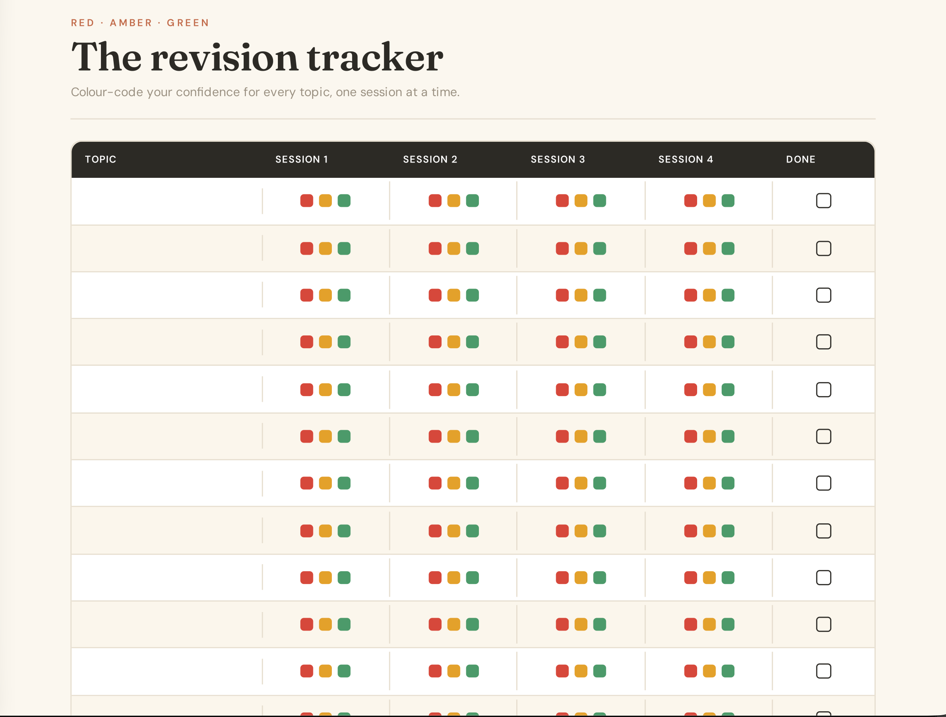The width and height of the screenshot is (946, 717).
Task: Pick green for Session 3 in row 3
Action: (600, 295)
